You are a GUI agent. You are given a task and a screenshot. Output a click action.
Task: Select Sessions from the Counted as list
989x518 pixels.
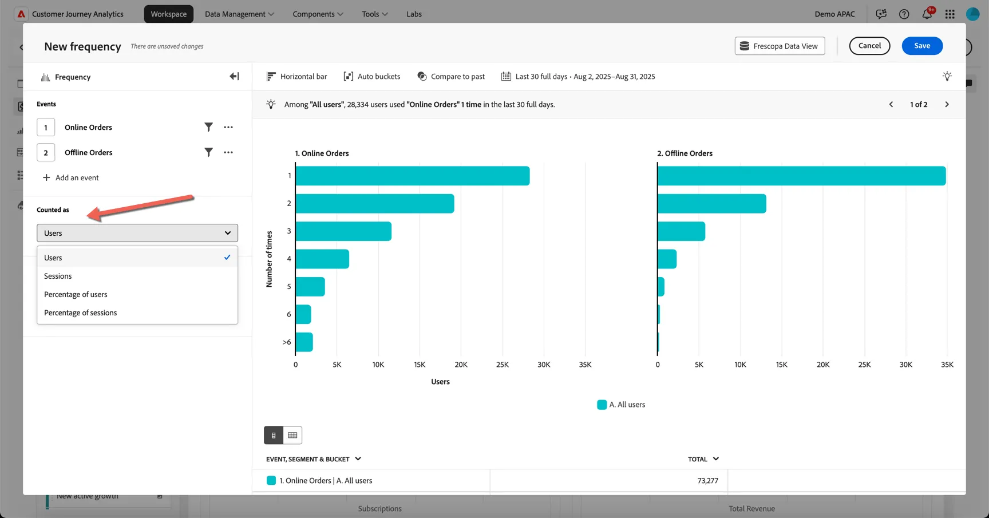[137, 276]
